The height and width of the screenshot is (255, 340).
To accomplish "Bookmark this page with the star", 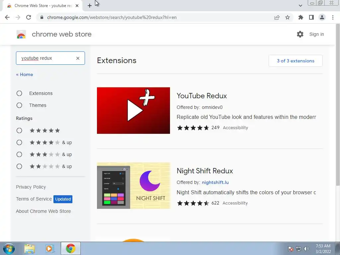I will pos(288,17).
